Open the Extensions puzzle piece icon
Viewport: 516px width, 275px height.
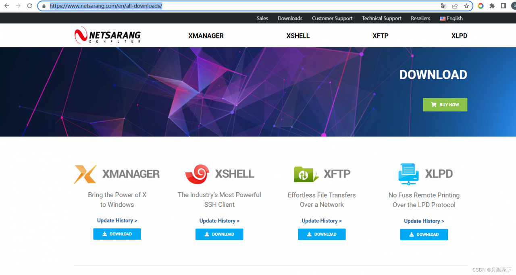coord(492,6)
